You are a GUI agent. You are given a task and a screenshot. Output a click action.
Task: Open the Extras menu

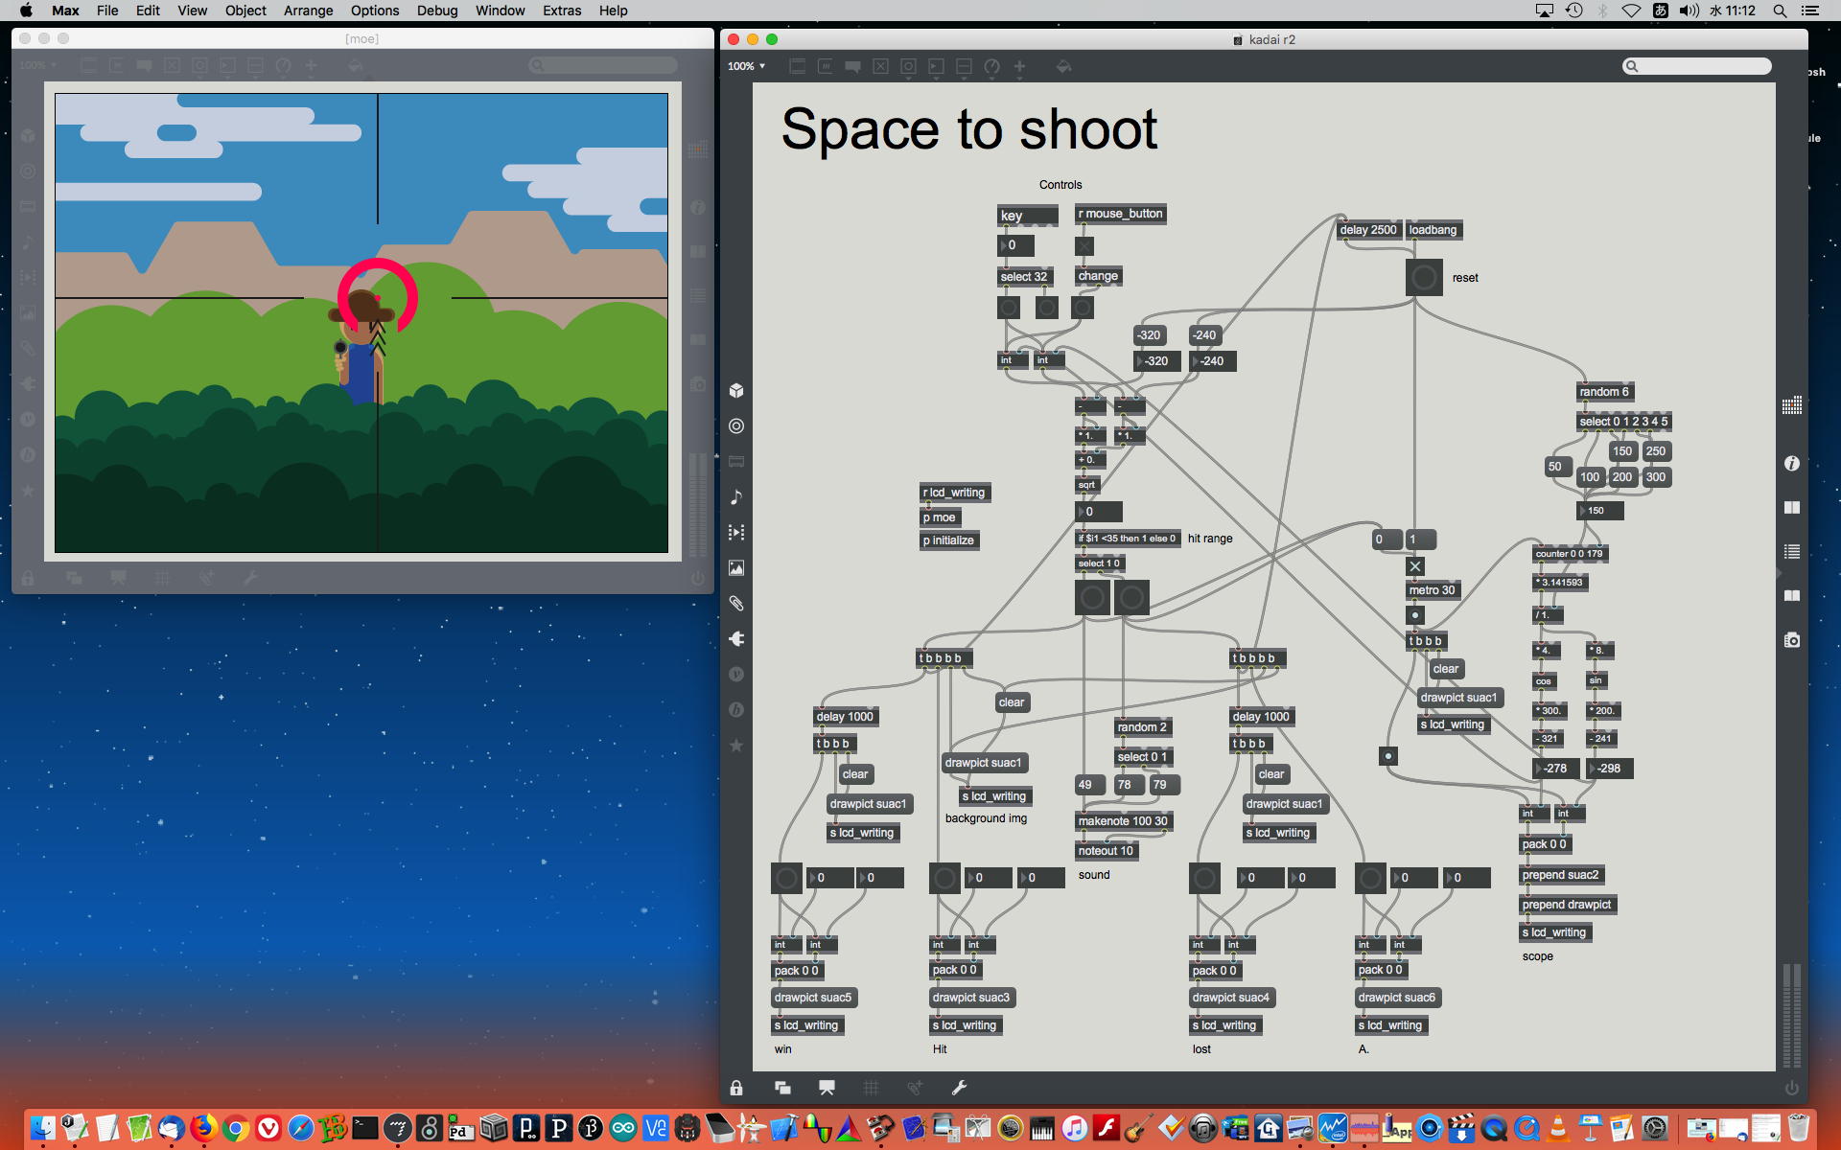(561, 11)
